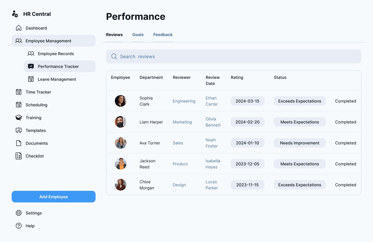The height and width of the screenshot is (242, 373).
Task: Open Templates via its presentation icon
Action: [x=18, y=130]
